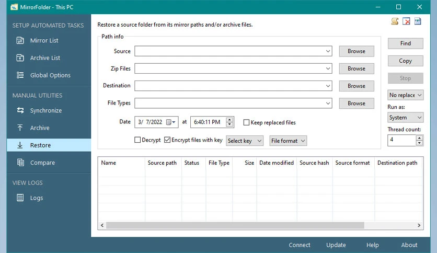
Task: Sort by the File Type column header
Action: (x=220, y=163)
